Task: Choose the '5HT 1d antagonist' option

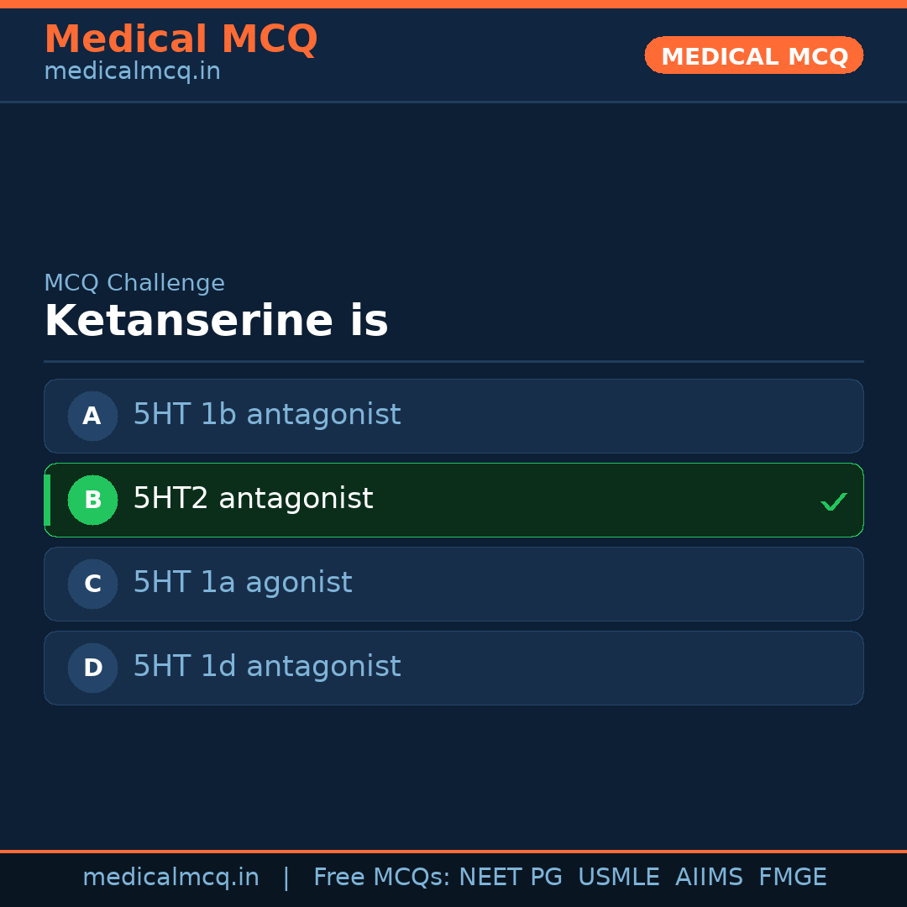Action: tap(267, 667)
